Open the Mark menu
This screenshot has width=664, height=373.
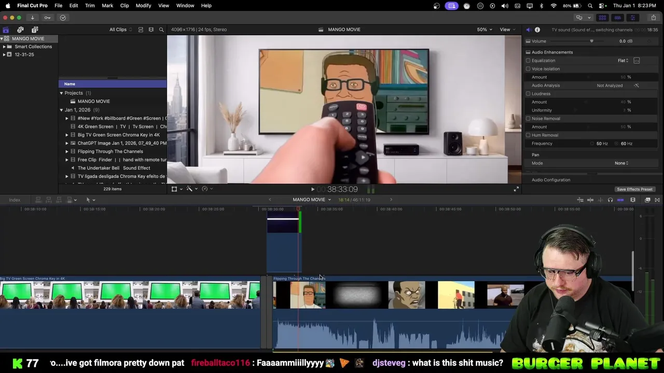pyautogui.click(x=107, y=6)
